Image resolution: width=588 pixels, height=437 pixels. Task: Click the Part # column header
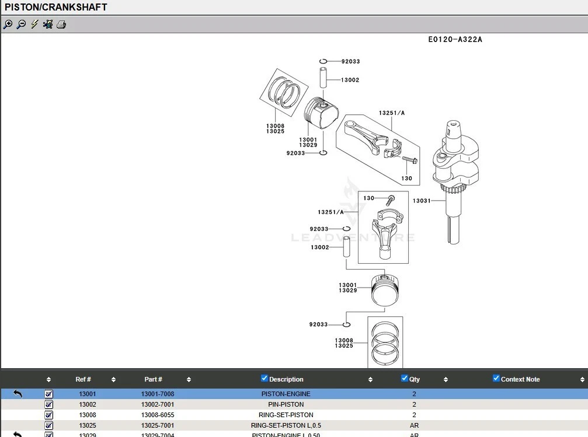point(153,379)
